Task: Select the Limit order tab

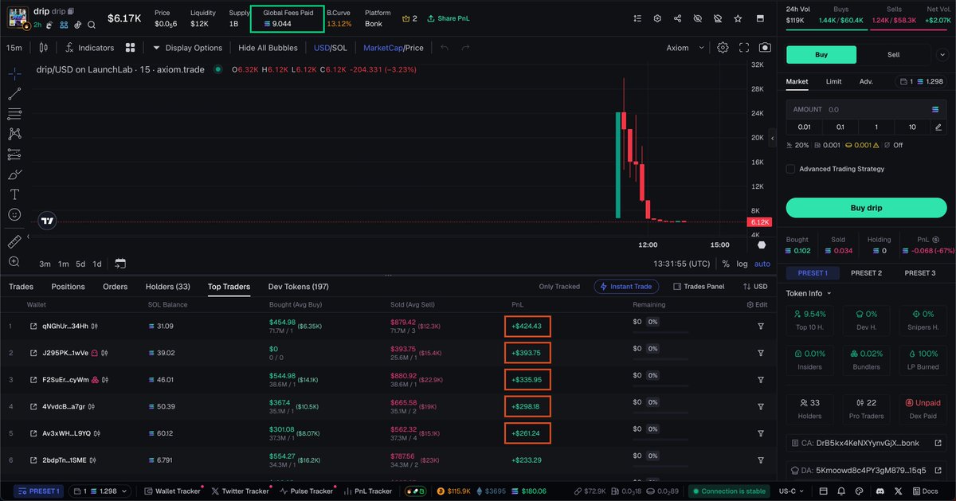Action: (833, 81)
